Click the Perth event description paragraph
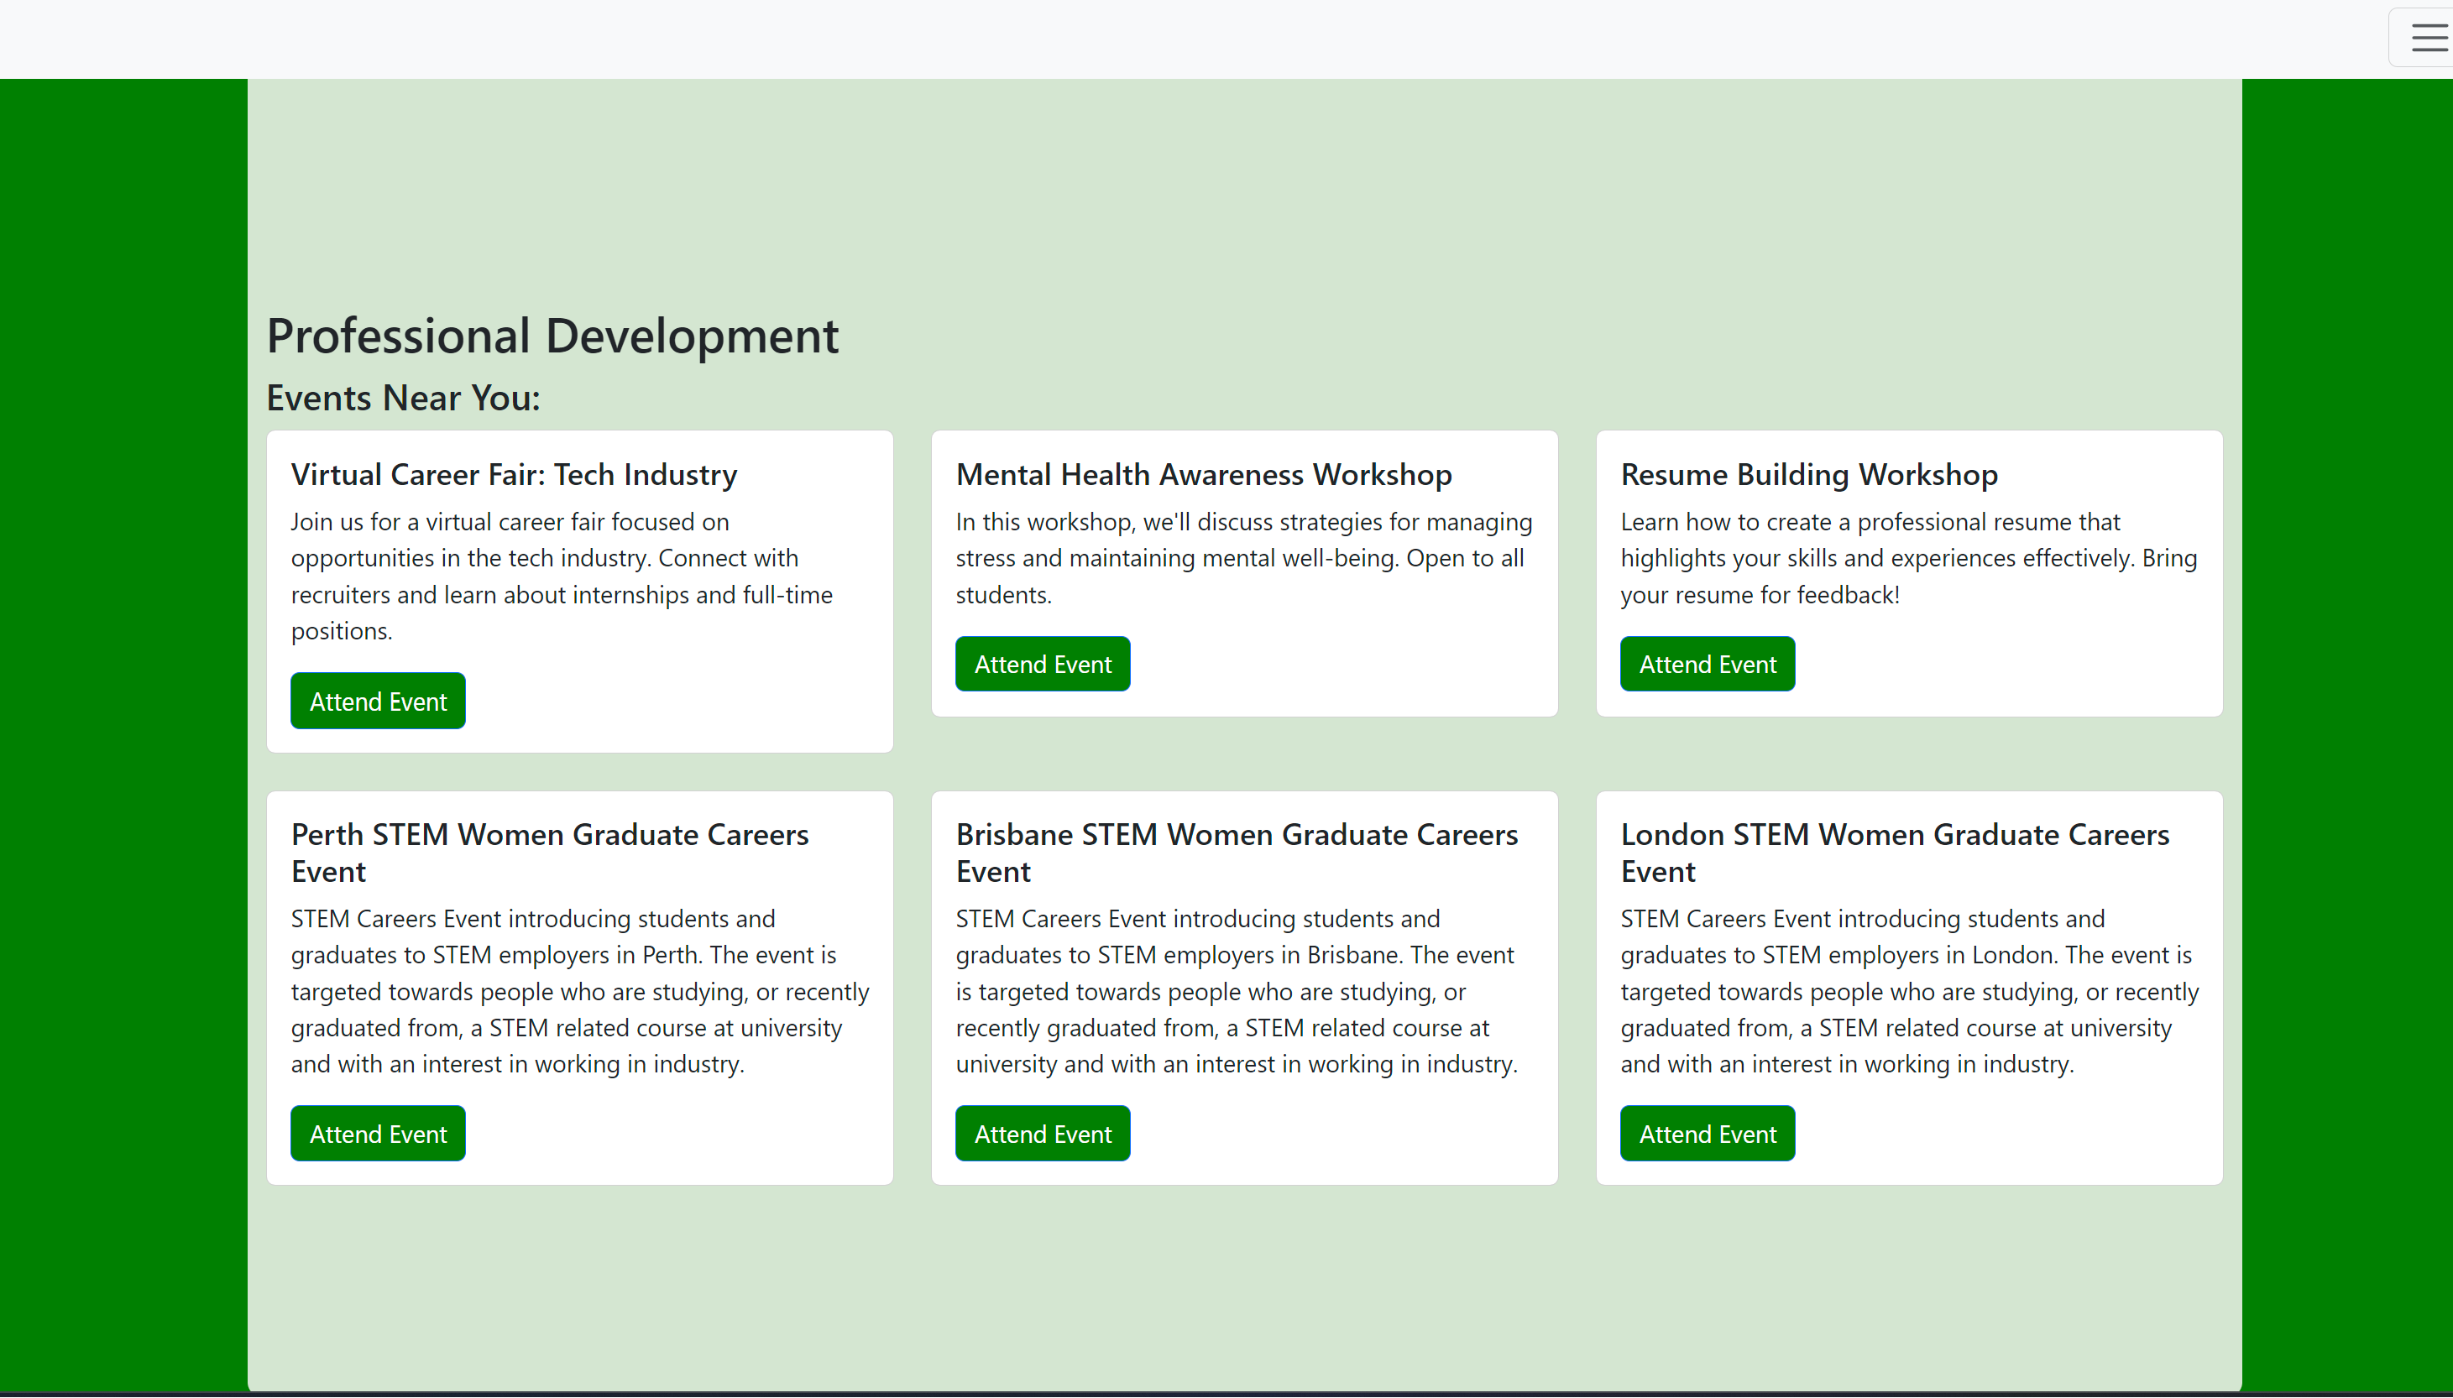 click(x=579, y=991)
